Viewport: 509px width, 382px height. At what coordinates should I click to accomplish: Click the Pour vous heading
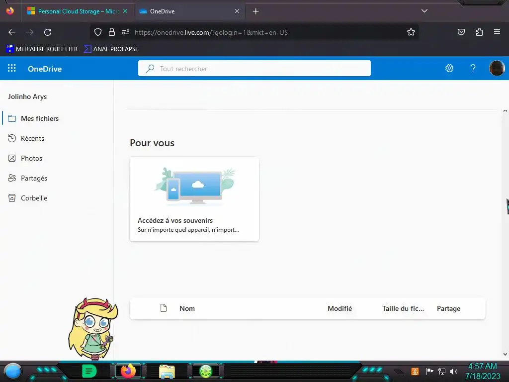pyautogui.click(x=152, y=143)
